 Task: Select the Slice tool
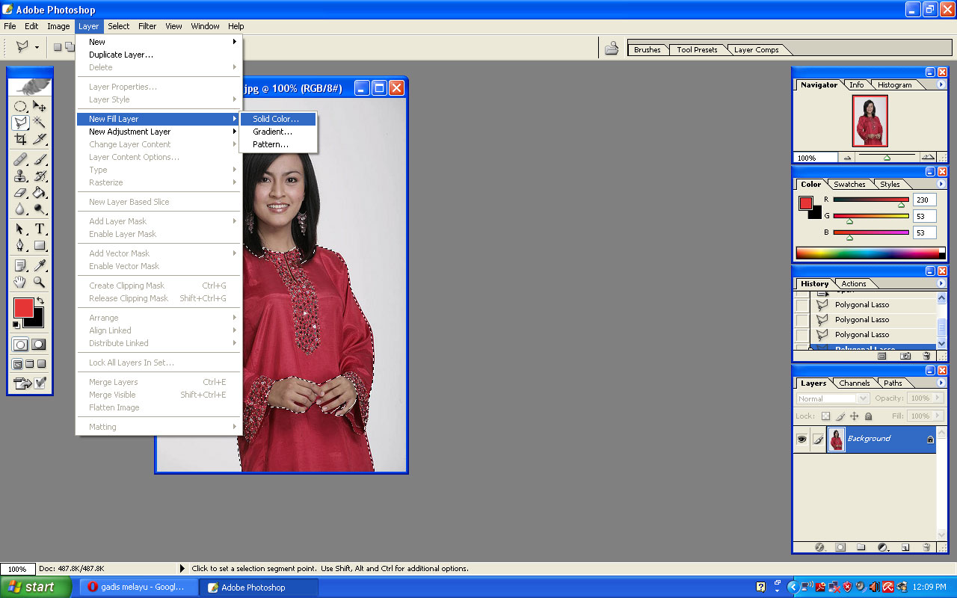click(40, 139)
